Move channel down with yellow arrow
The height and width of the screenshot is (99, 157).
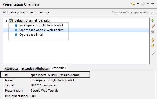point(153,46)
